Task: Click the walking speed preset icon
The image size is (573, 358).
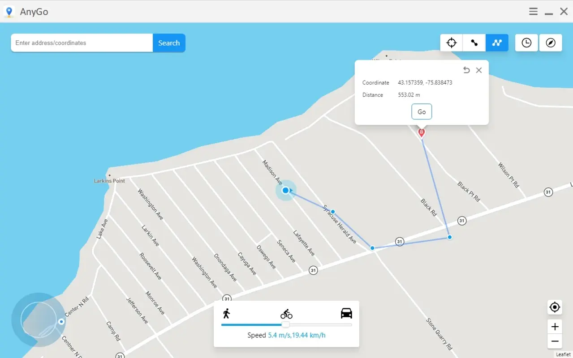Action: (227, 314)
